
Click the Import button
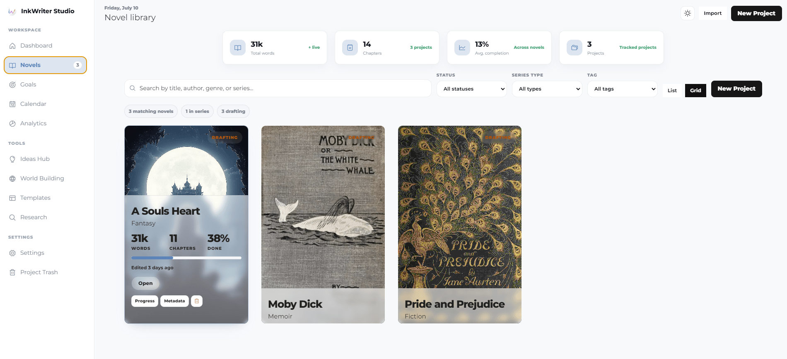pos(712,13)
